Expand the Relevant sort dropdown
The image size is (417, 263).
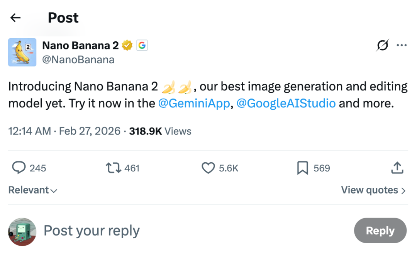point(33,190)
